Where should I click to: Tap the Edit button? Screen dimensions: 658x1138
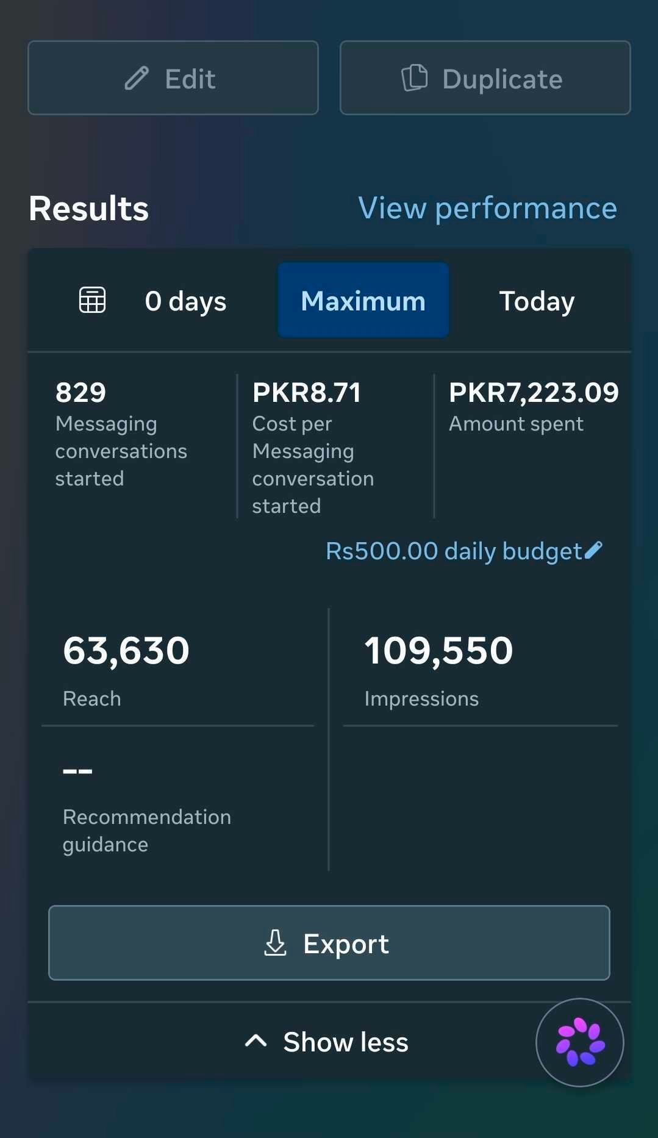click(x=173, y=78)
